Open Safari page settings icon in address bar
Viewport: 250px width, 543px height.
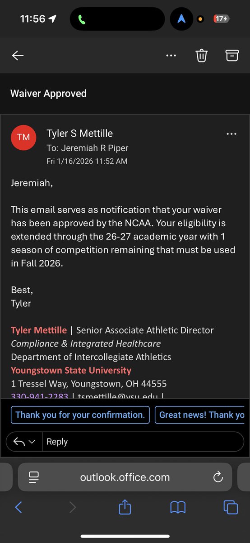pyautogui.click(x=34, y=477)
